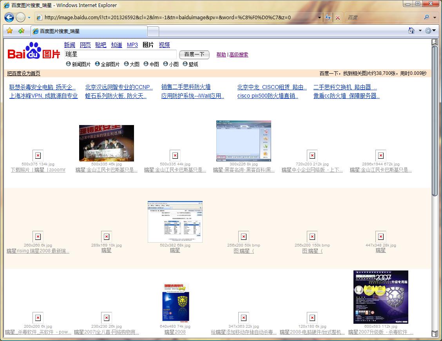Open ad link cisco pix500防火墙直销..

[x=268, y=96]
